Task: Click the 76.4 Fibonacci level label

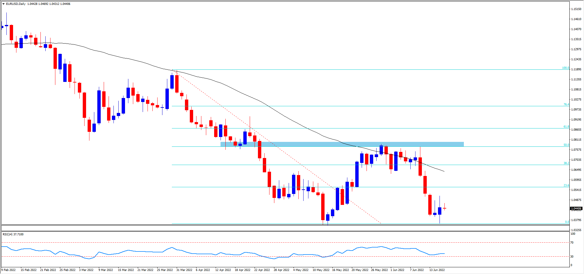Action: (566, 104)
